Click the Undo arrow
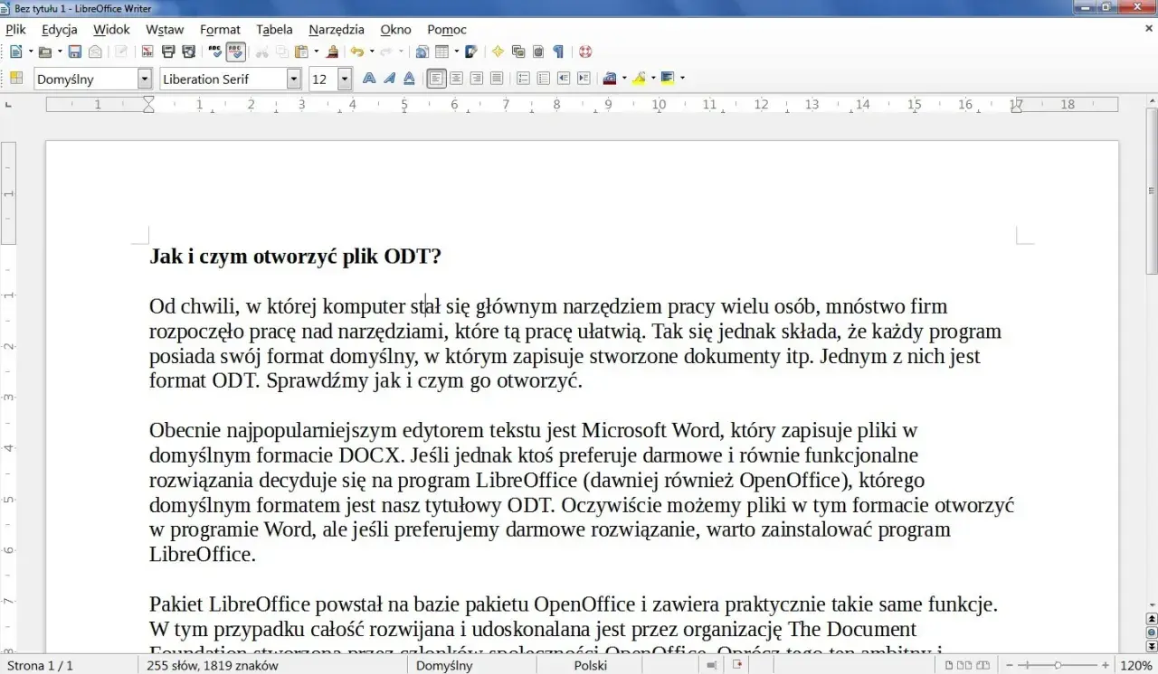The height and width of the screenshot is (674, 1158). [x=357, y=52]
